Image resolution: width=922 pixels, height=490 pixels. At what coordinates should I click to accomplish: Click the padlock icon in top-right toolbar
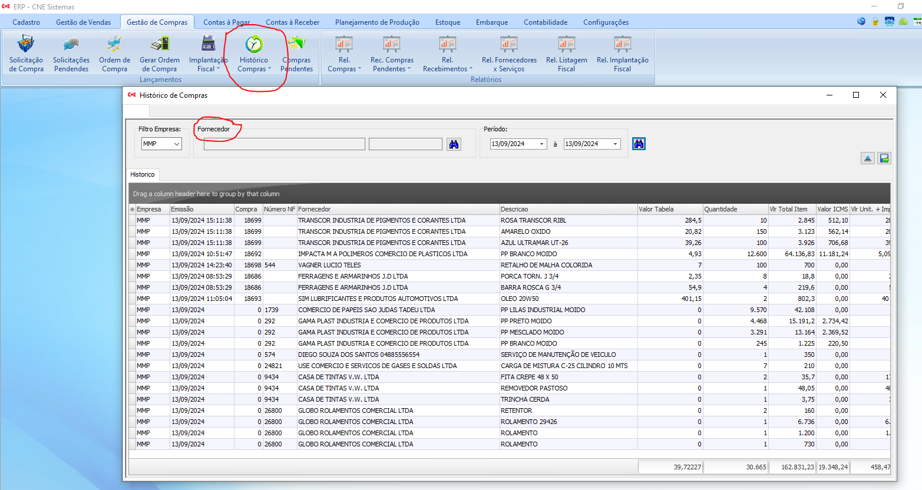[875, 22]
